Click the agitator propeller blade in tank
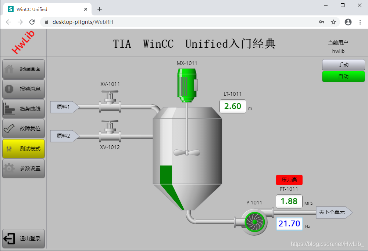Image resolution: width=368 pixels, height=251 pixels. (187, 153)
